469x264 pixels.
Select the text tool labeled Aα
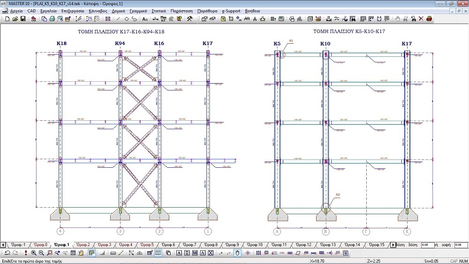(145, 19)
